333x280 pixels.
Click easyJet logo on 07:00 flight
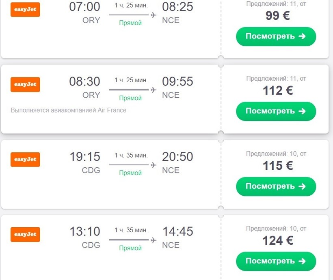[25, 10]
